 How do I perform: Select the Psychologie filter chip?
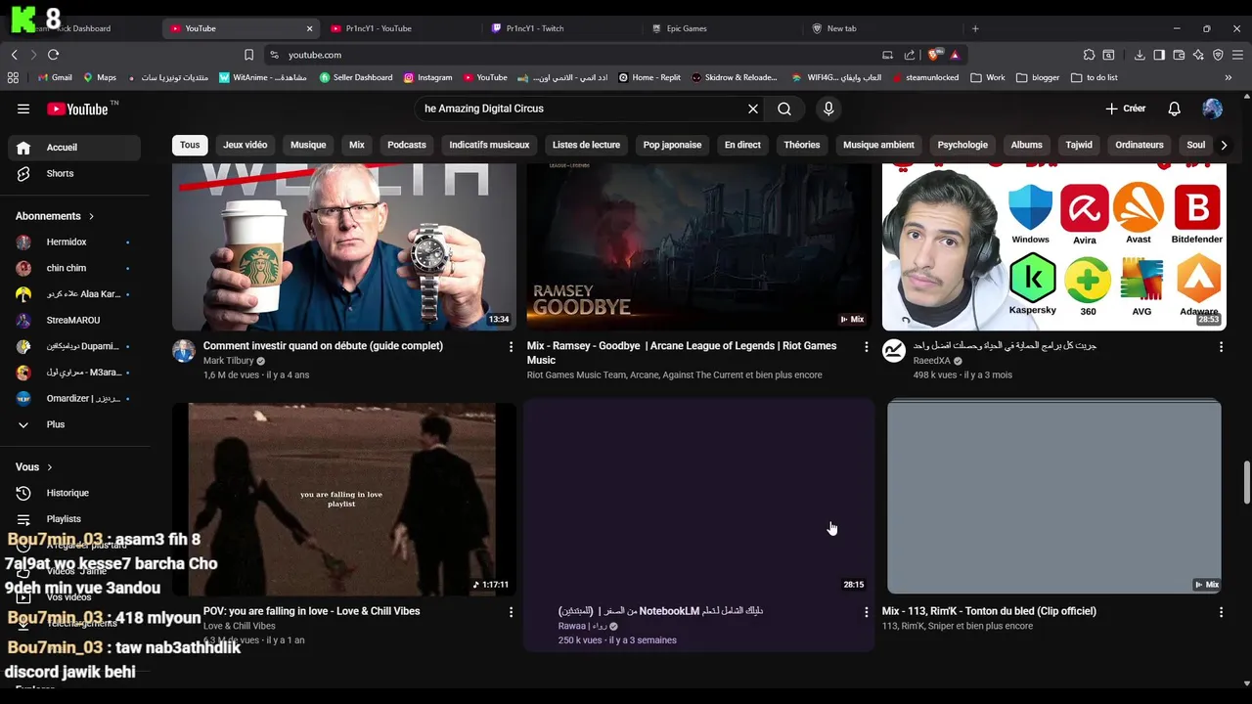click(962, 145)
